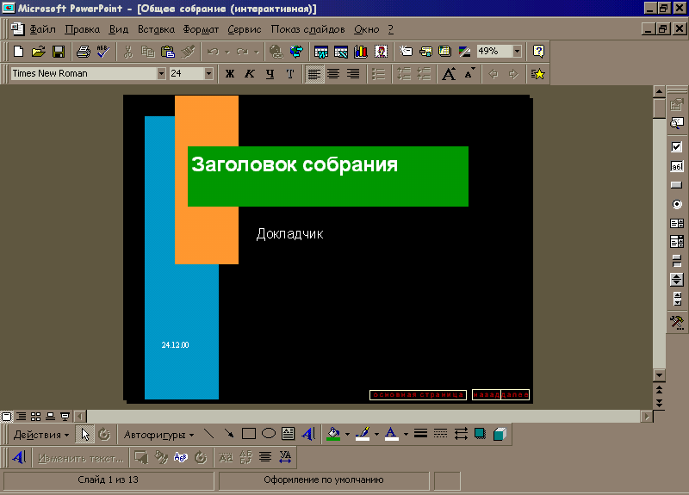The height and width of the screenshot is (495, 689).
Task: Click the назад action button on slide
Action: pos(487,395)
